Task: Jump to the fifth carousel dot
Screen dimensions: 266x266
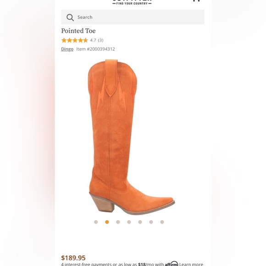Action: (x=140, y=222)
